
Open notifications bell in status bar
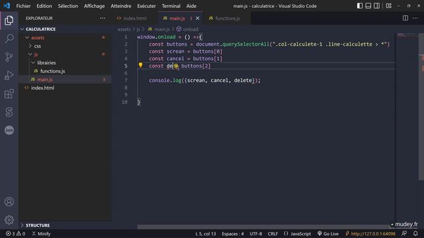[x=415, y=233]
